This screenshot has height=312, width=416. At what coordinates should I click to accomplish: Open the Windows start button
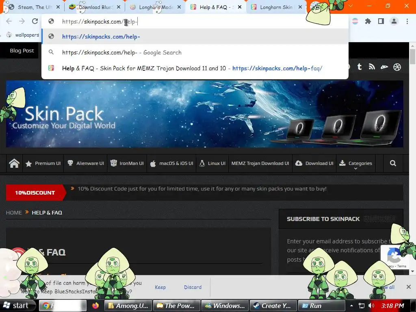click(18, 305)
